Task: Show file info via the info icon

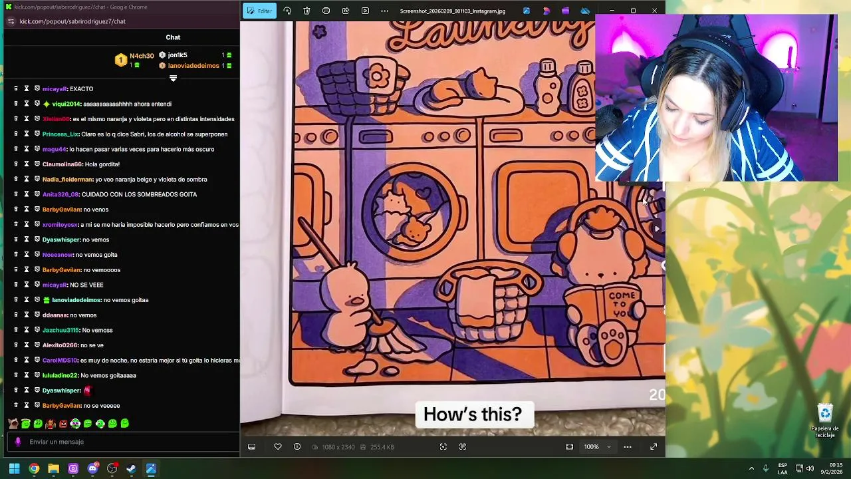Action: click(x=297, y=446)
